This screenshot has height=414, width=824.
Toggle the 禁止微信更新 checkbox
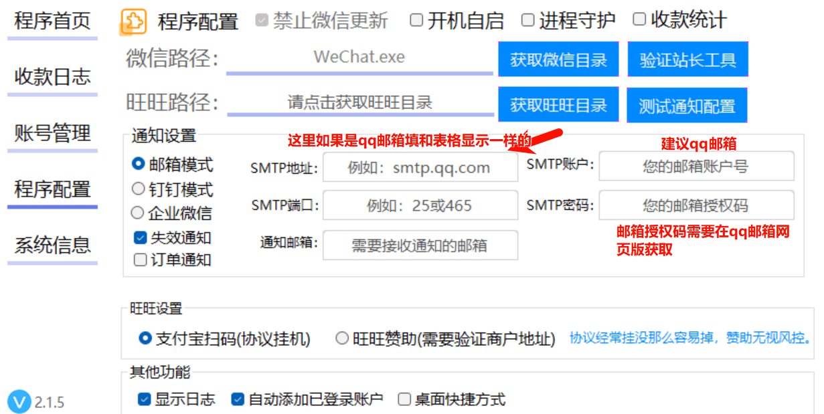[x=262, y=20]
